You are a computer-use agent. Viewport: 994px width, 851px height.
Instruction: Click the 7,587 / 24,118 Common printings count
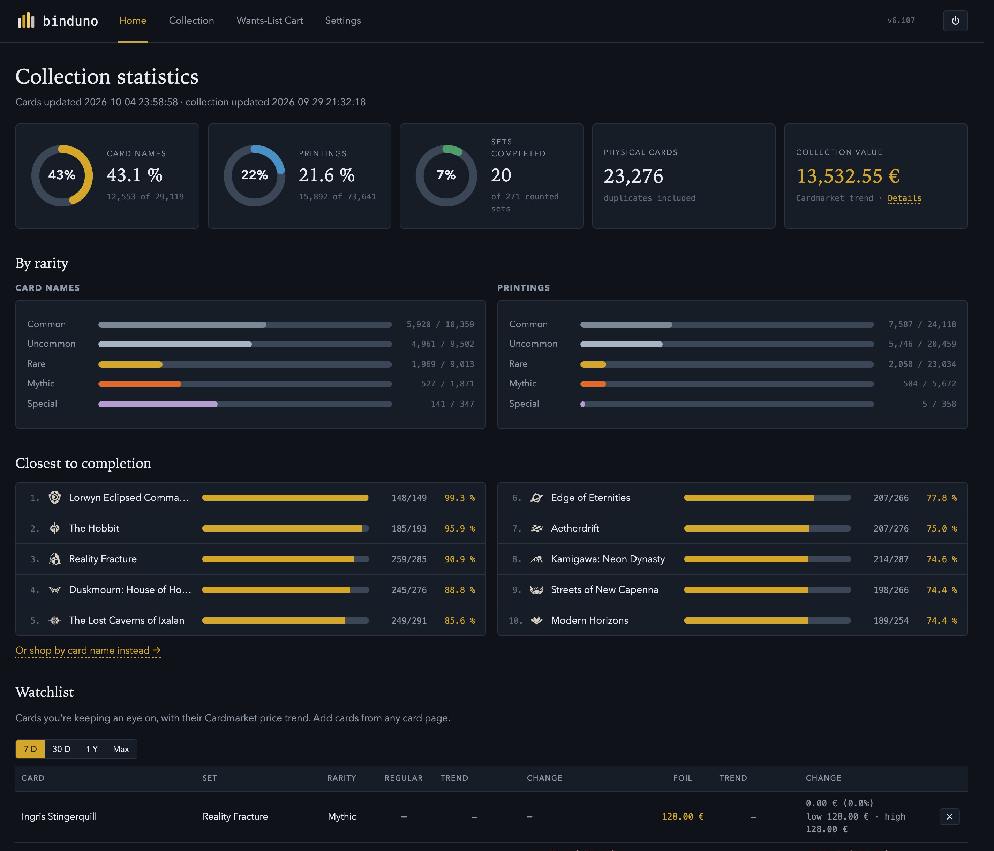pyautogui.click(x=922, y=324)
